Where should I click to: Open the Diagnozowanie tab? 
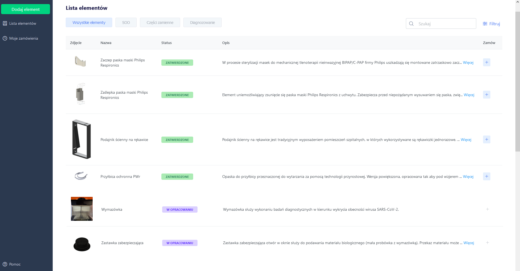tap(202, 23)
